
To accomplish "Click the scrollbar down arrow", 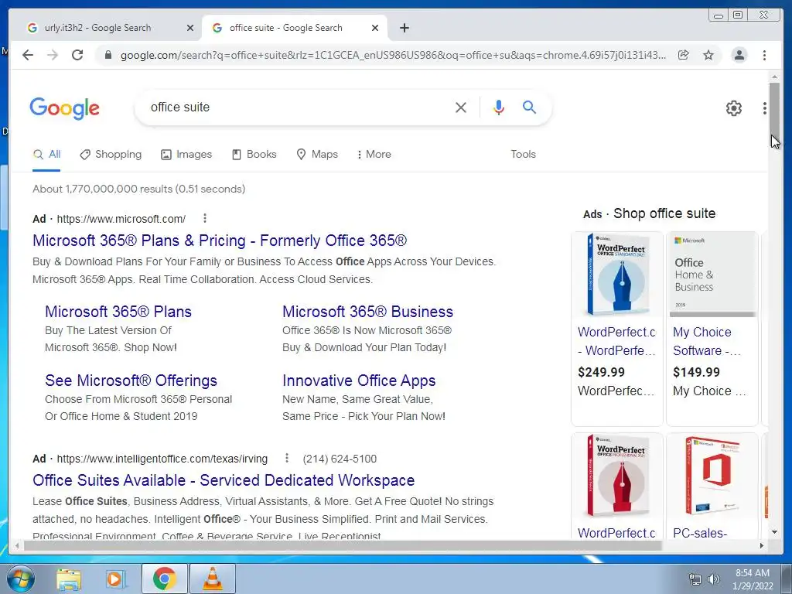I will (x=774, y=532).
